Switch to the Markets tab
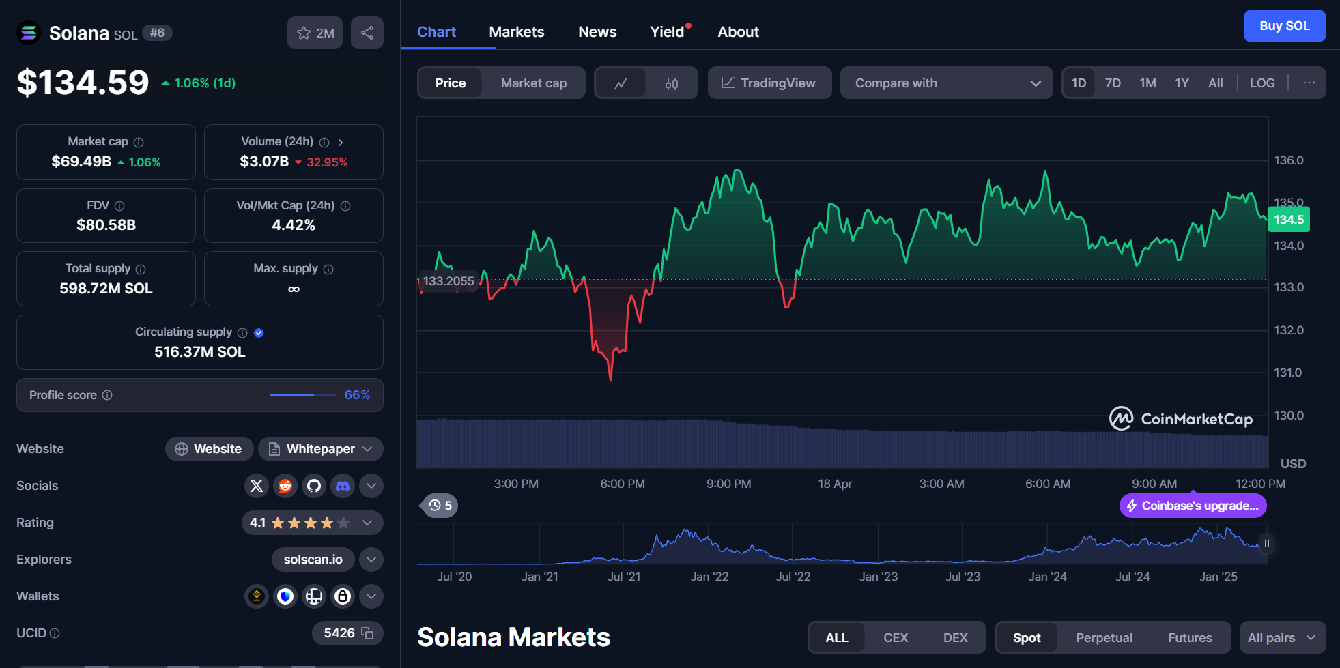This screenshot has width=1340, height=668. click(516, 31)
